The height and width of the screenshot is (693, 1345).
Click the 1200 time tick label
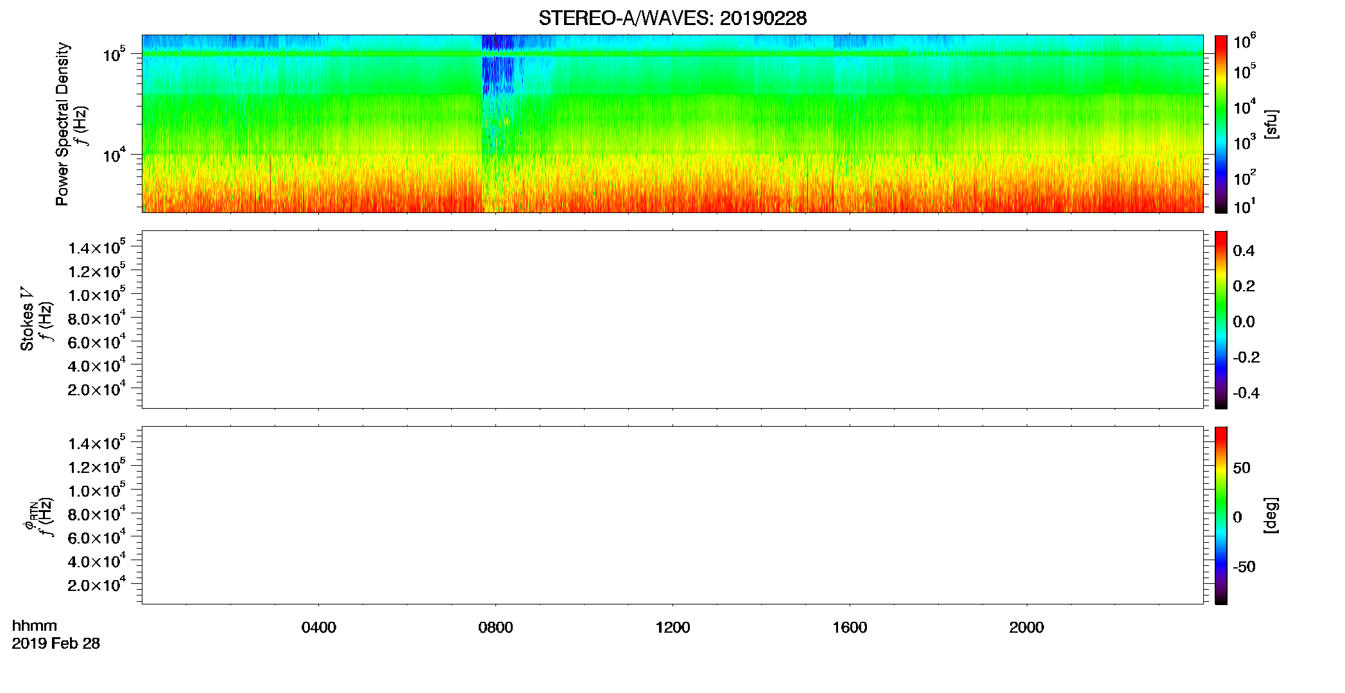(x=672, y=628)
